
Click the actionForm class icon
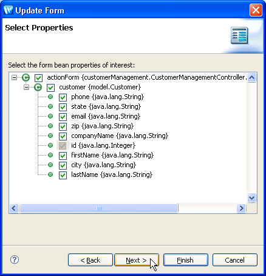26,77
